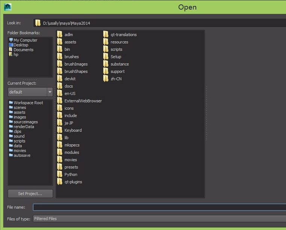Select the substance folder icon
Viewport: 286px width, 230px height.
(x=106, y=64)
